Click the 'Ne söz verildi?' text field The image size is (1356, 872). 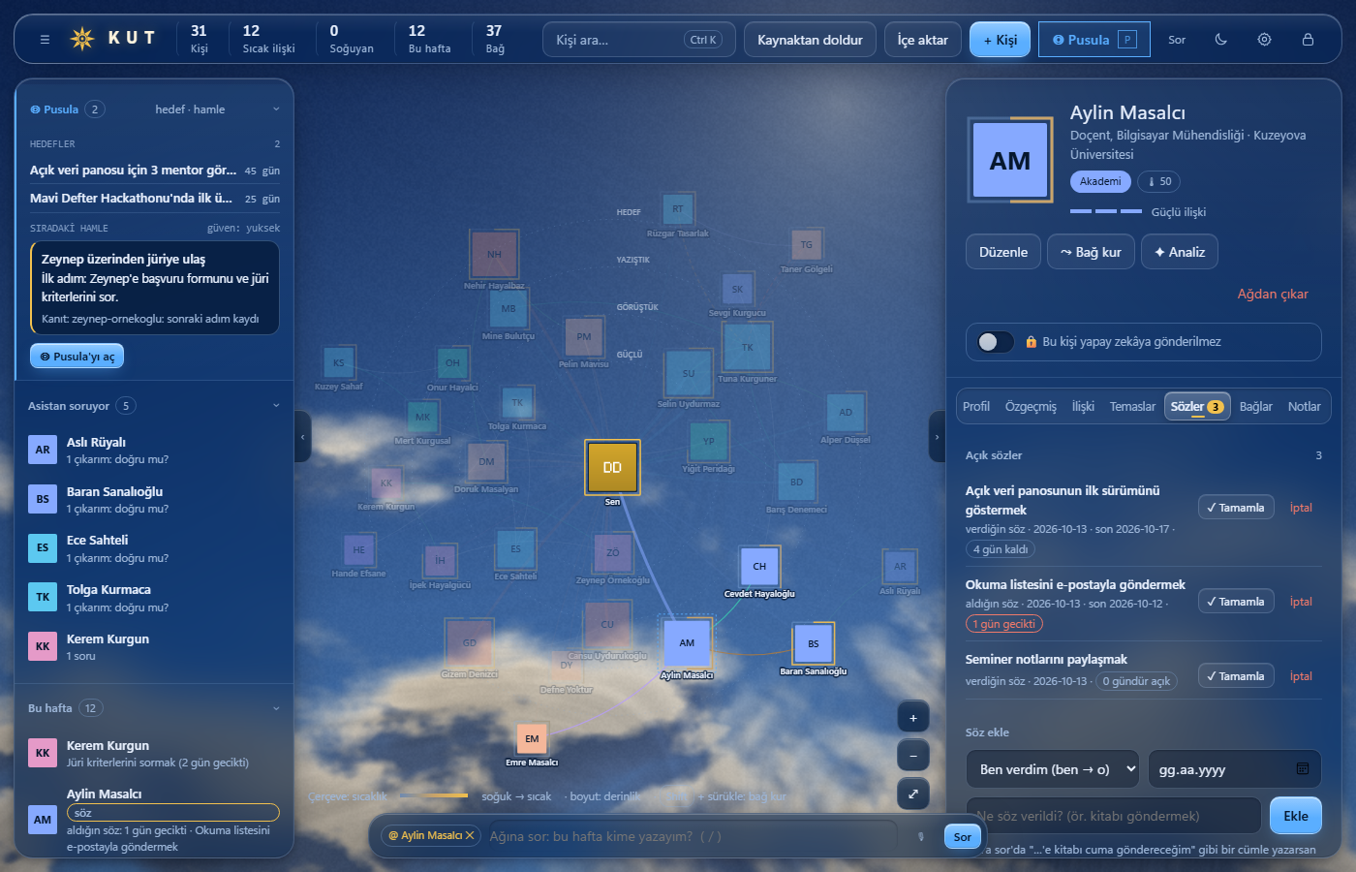pos(1114,816)
